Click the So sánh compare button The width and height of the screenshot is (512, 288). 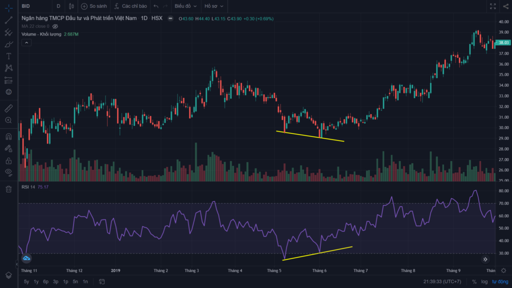[x=94, y=6]
